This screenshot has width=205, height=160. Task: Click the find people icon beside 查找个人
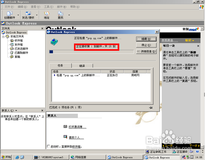[65, 137]
